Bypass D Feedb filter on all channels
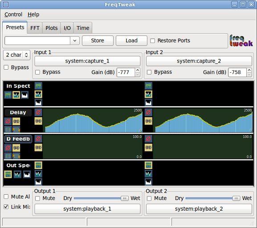Screen dimensions: 257x228 (x=8, y=148)
